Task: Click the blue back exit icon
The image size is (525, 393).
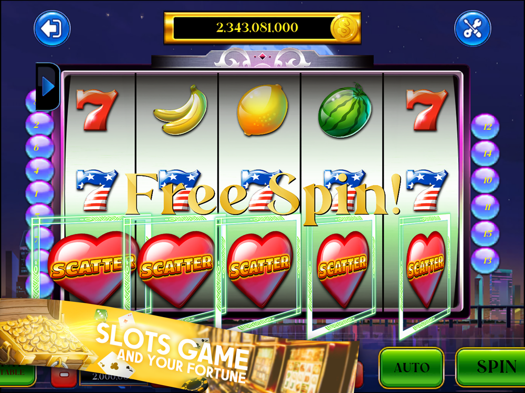Action: (x=52, y=28)
